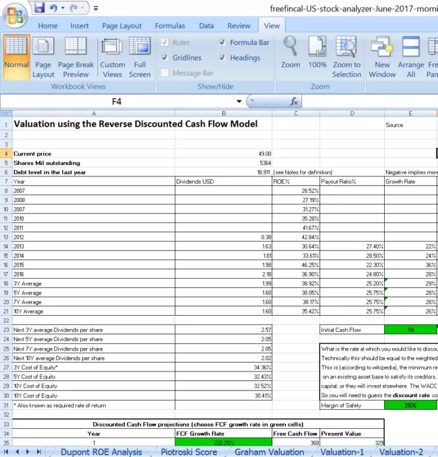Click the Current price value cell
The image size is (438, 457).
point(224,154)
